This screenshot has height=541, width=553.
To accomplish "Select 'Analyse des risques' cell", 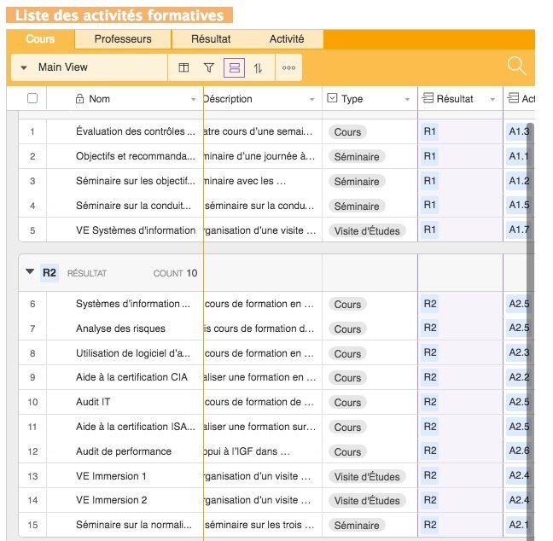I will click(125, 329).
